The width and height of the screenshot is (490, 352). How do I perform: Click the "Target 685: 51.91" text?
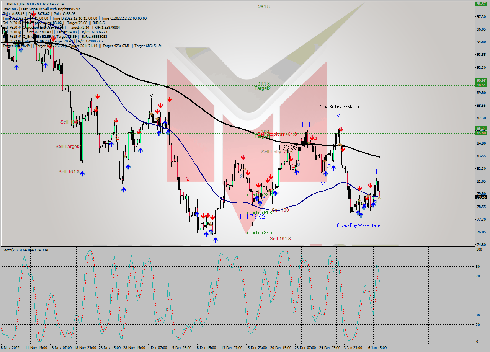pos(149,46)
